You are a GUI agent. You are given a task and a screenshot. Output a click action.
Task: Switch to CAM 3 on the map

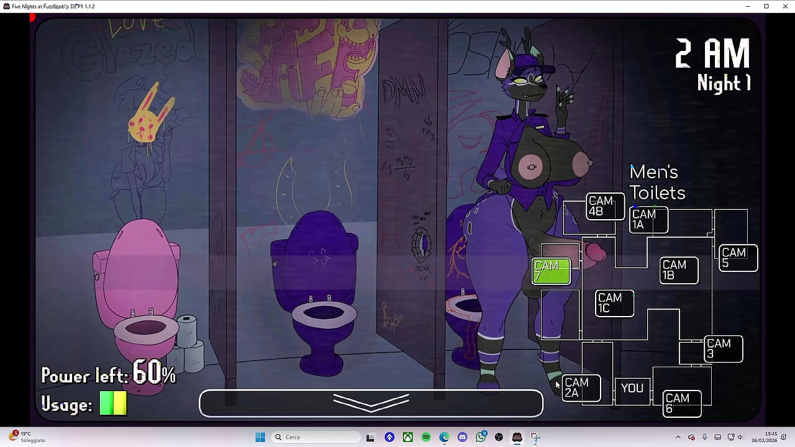pos(724,349)
